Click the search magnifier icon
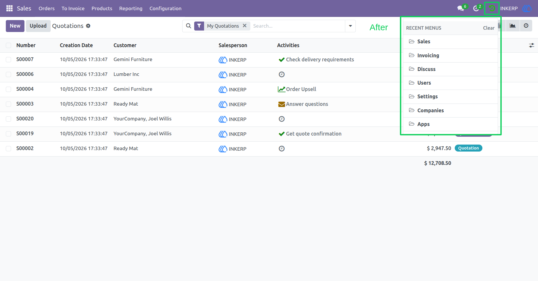538x281 pixels. coord(189,26)
